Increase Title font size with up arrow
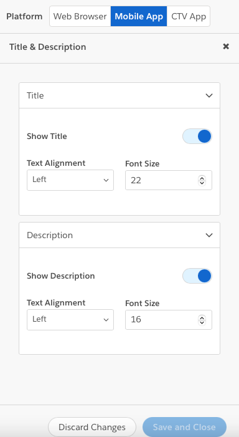Screen dimensions: 239x437 (x=202, y=178)
